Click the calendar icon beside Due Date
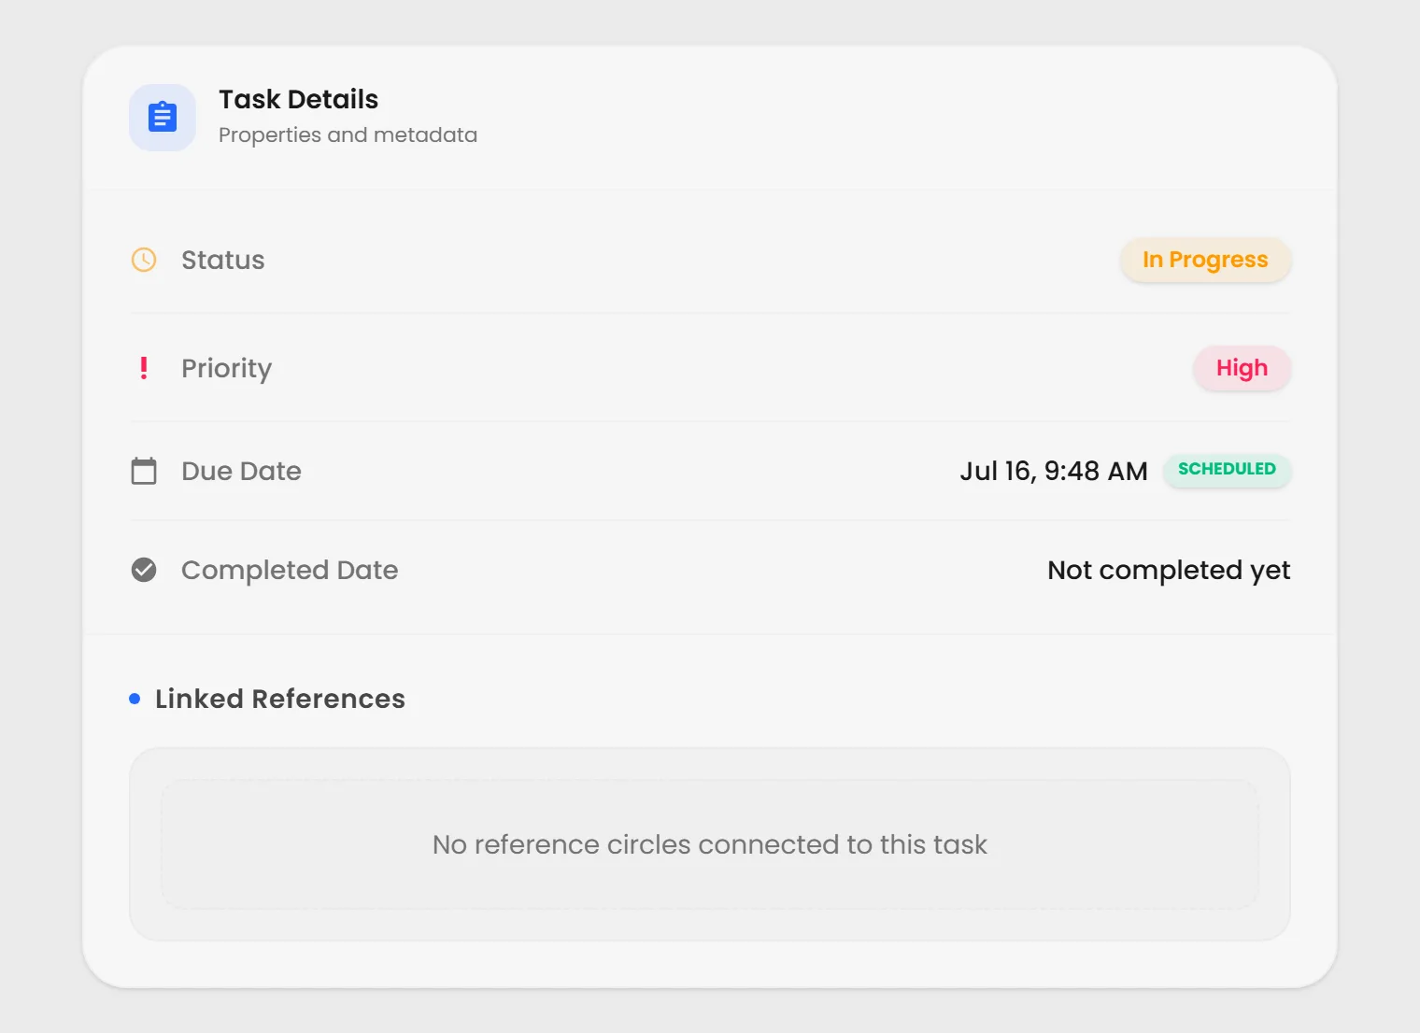This screenshot has width=1420, height=1033. point(144,471)
